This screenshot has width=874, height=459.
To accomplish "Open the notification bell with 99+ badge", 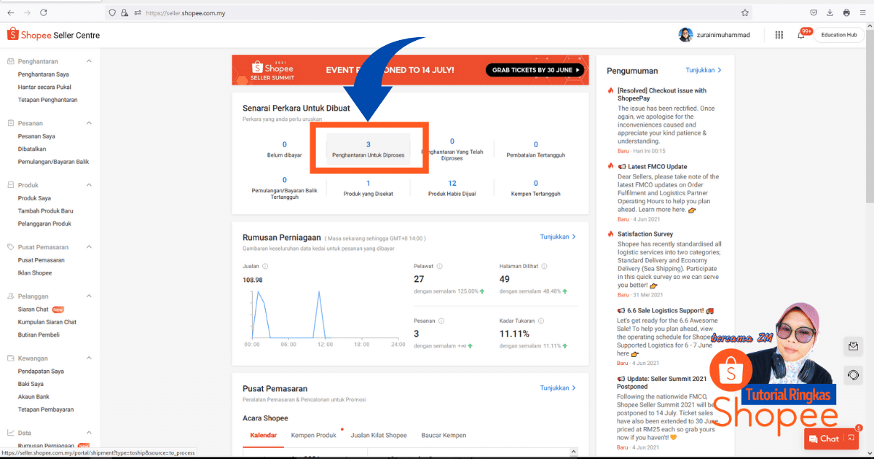I will (x=801, y=35).
